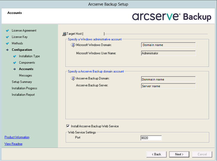
Task: Click the Target Host label
Action: point(75,34)
